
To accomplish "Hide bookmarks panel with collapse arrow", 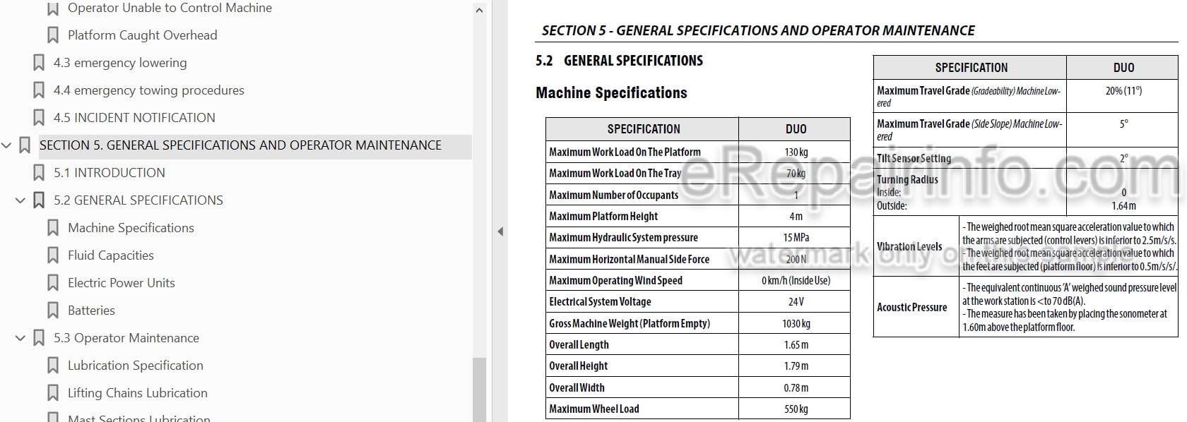I will click(x=500, y=231).
